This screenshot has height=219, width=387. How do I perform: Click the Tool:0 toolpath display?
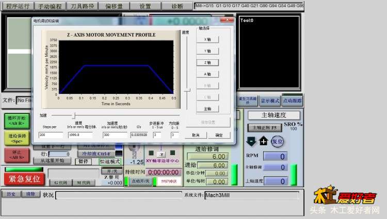click(x=269, y=52)
